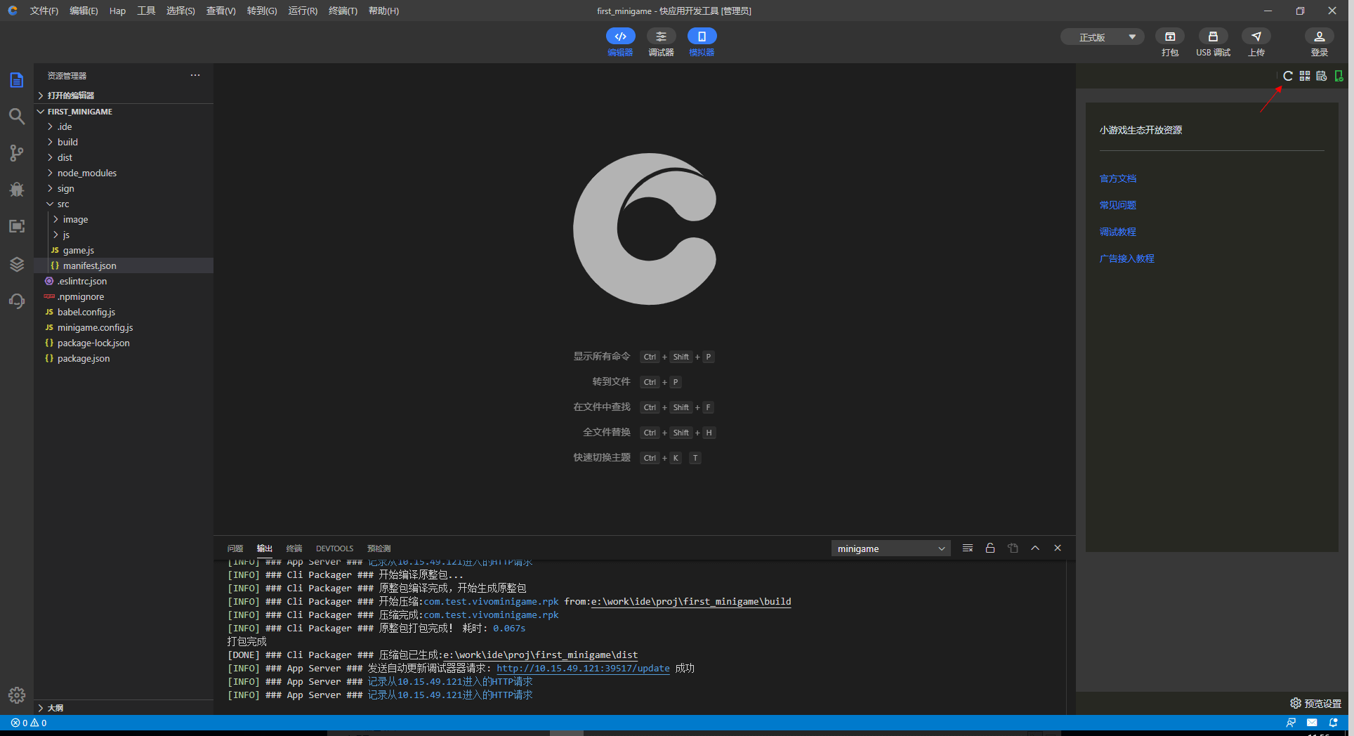This screenshot has width=1354, height=736.
Task: Open the Explorer view in activity bar
Action: click(x=17, y=80)
